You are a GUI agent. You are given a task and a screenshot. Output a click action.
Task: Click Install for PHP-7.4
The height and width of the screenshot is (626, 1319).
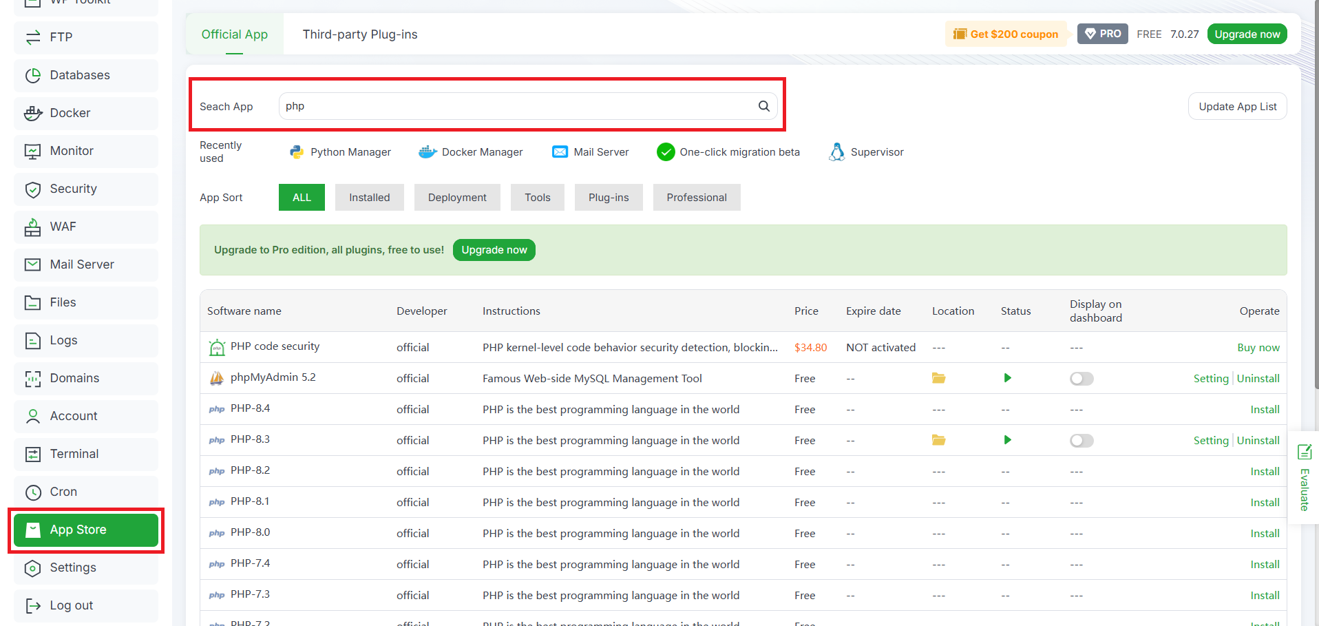coord(1265,565)
